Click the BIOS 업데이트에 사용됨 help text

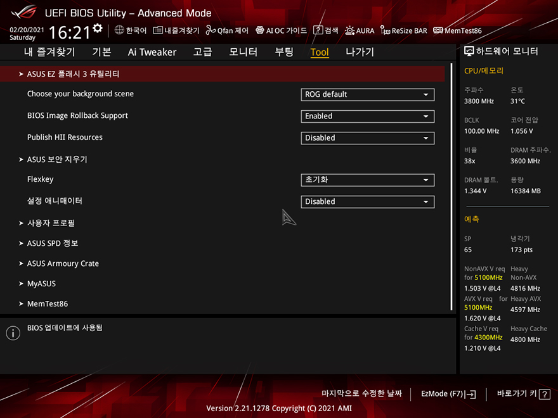pyautogui.click(x=65, y=327)
